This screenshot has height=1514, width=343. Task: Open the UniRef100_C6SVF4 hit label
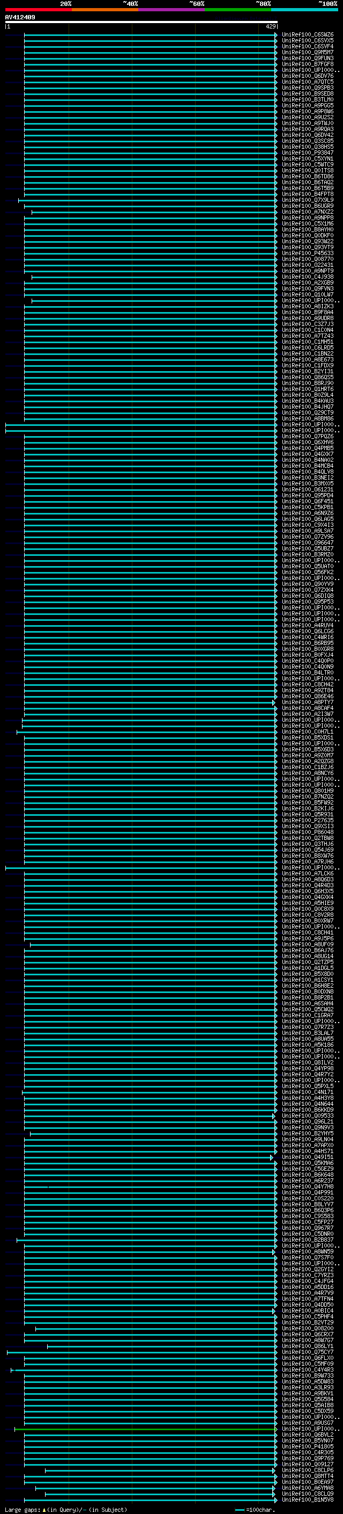click(308, 46)
